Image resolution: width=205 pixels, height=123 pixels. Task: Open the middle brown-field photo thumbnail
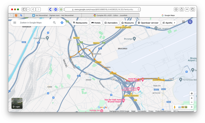pyautogui.click(x=183, y=107)
